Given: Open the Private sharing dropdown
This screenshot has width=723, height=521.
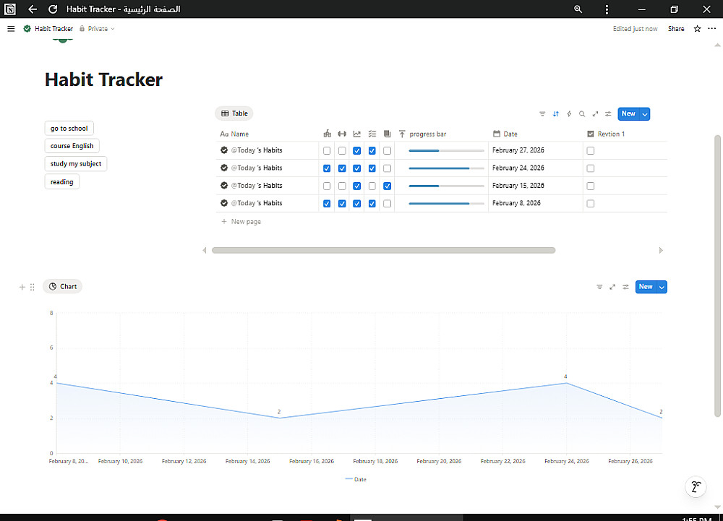Looking at the screenshot, I should pos(97,29).
